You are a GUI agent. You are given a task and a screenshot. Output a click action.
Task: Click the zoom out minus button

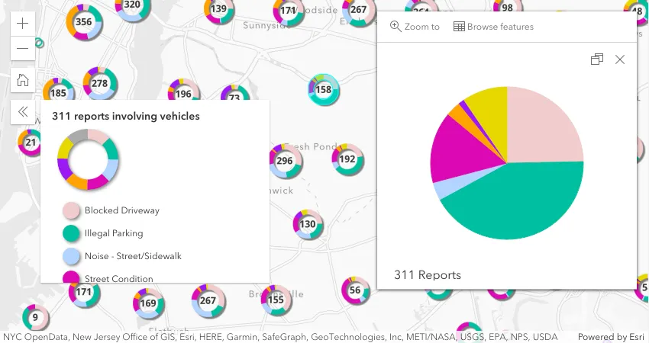[22, 48]
